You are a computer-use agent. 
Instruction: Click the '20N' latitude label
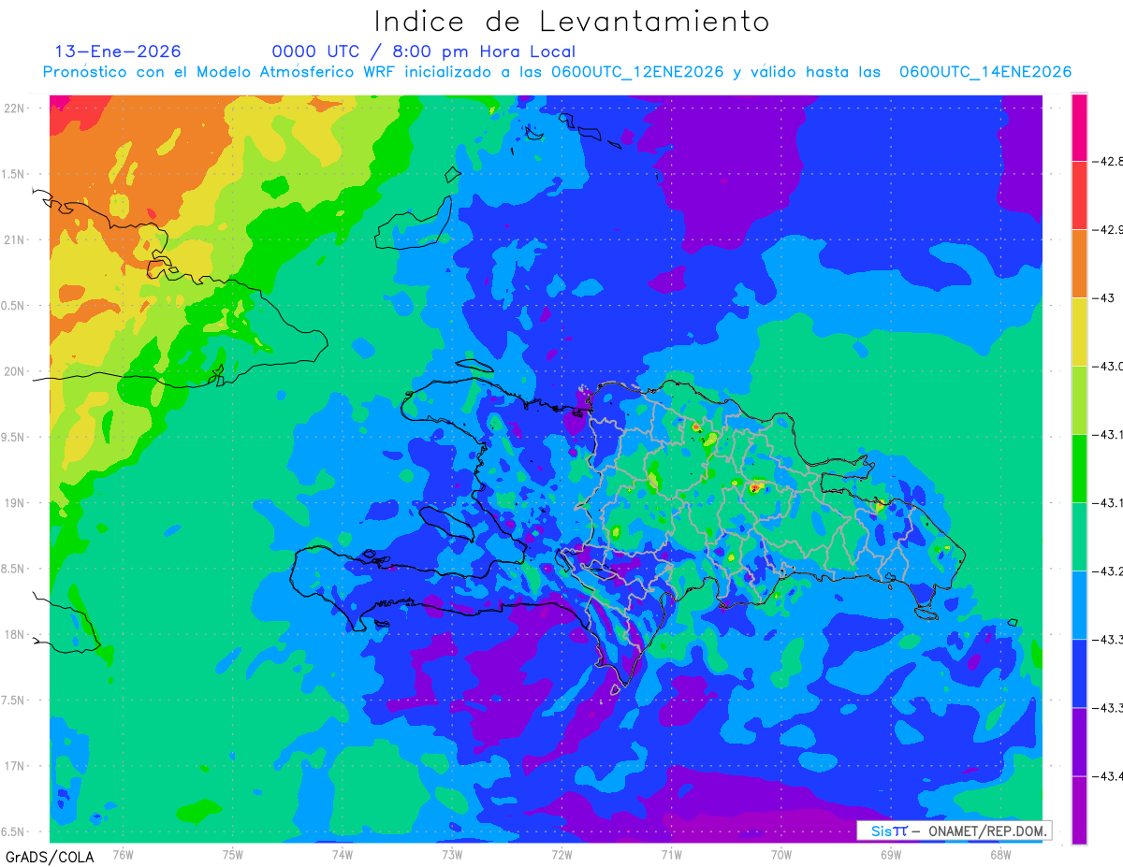point(15,371)
